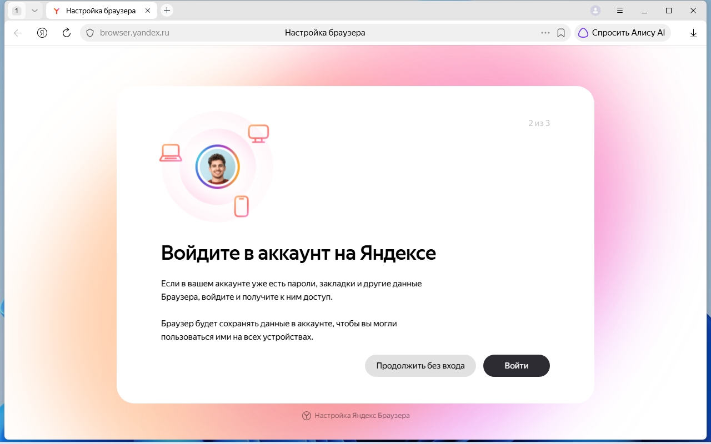Open Yandex home via the Я icon

click(42, 33)
